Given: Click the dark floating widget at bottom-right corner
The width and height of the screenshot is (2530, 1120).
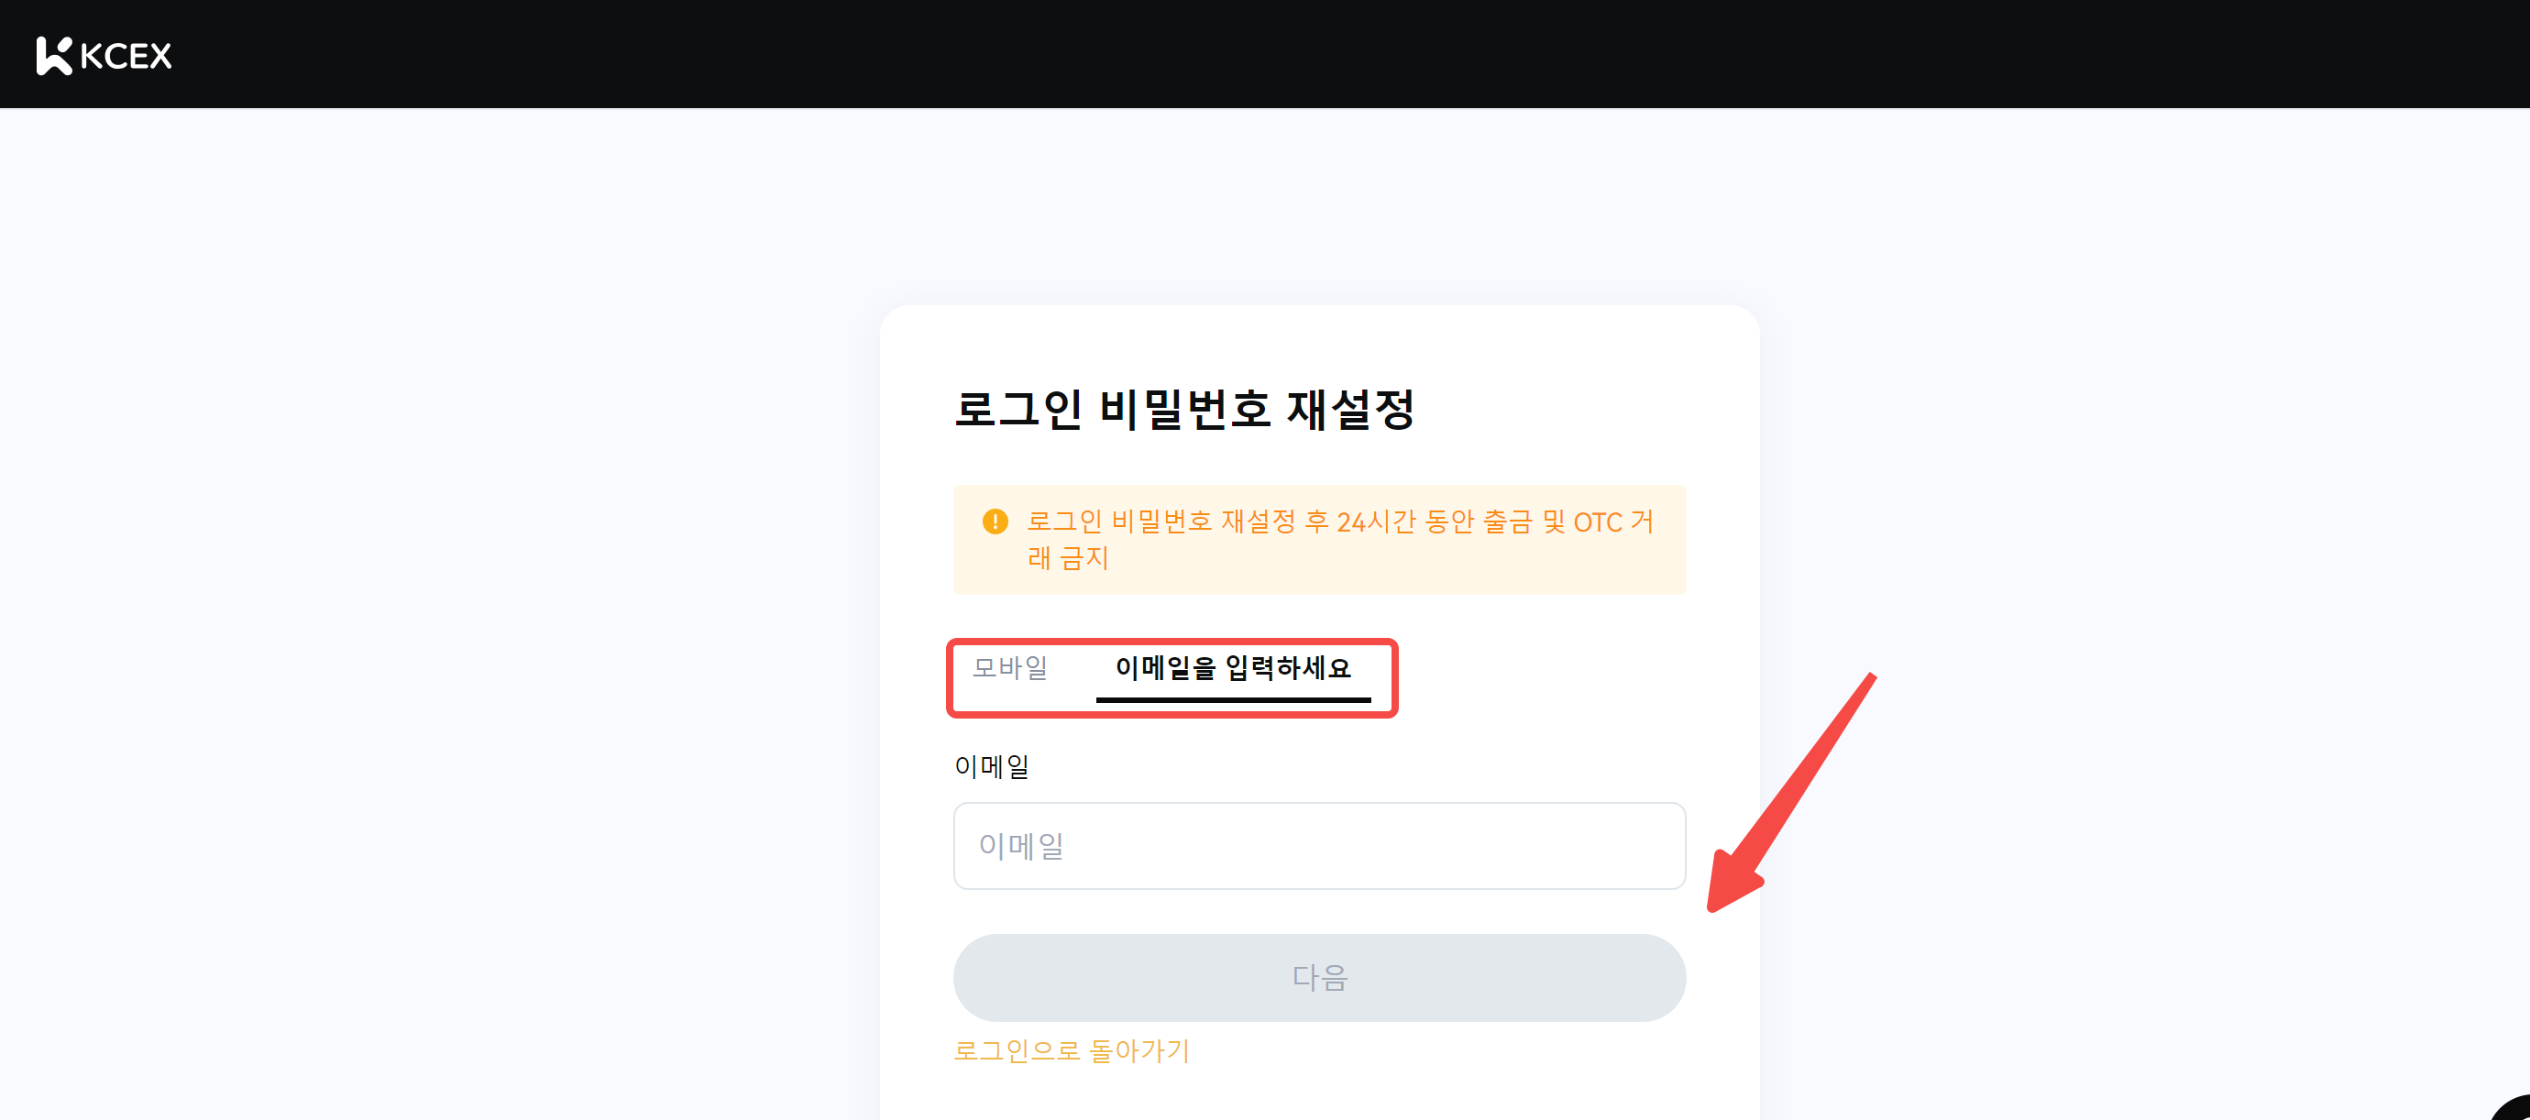Looking at the screenshot, I should tap(2514, 1109).
